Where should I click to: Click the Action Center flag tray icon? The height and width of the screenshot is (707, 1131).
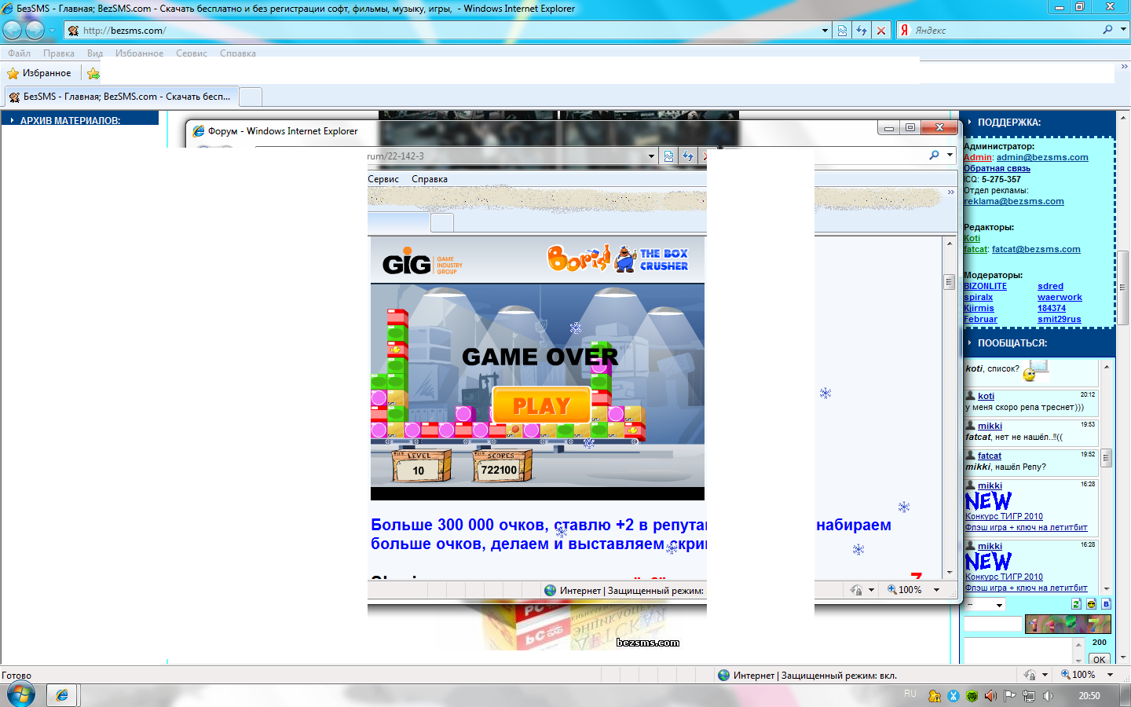pos(1010,696)
